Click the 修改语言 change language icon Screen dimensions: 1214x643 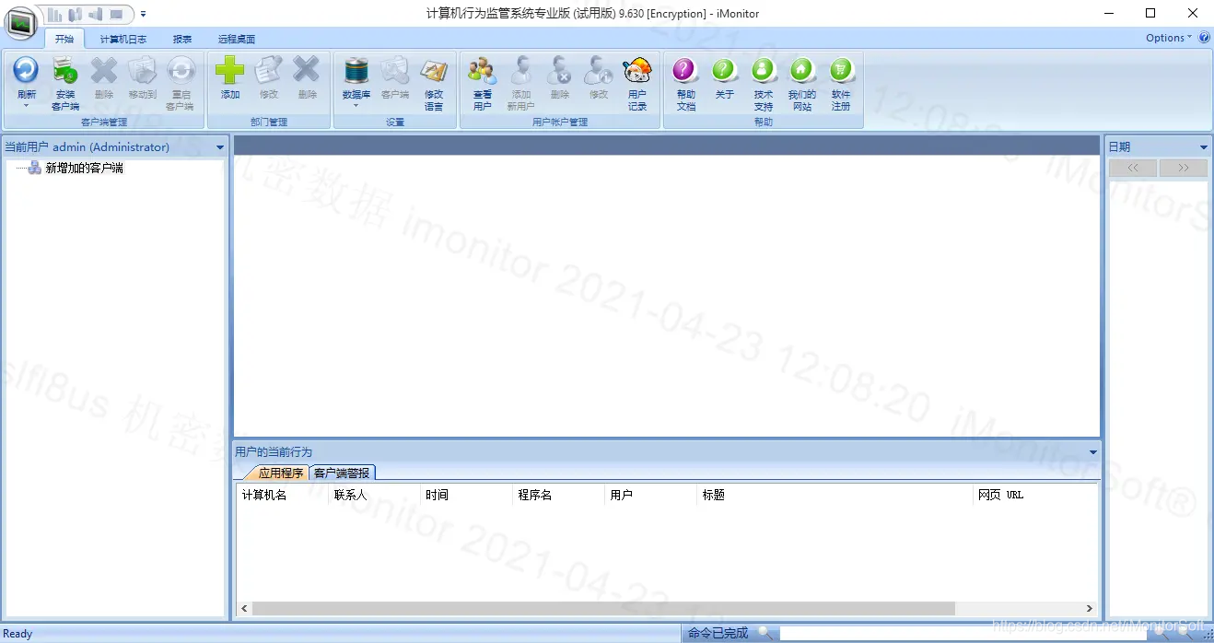(433, 71)
